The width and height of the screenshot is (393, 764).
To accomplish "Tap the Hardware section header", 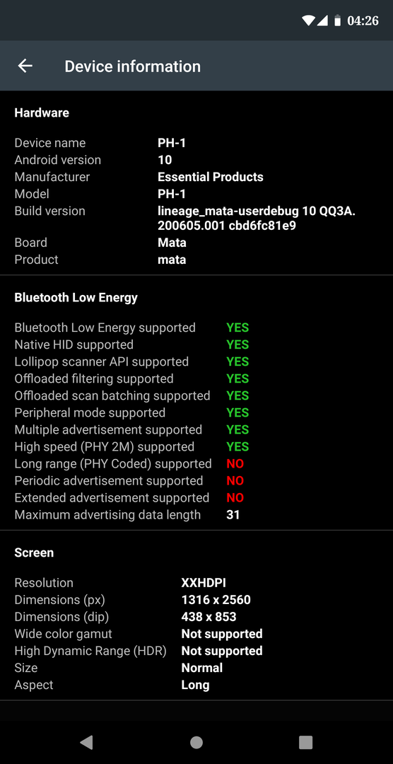I will point(42,113).
